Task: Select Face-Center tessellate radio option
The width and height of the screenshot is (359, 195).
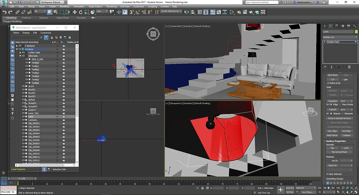Action: click(x=340, y=104)
